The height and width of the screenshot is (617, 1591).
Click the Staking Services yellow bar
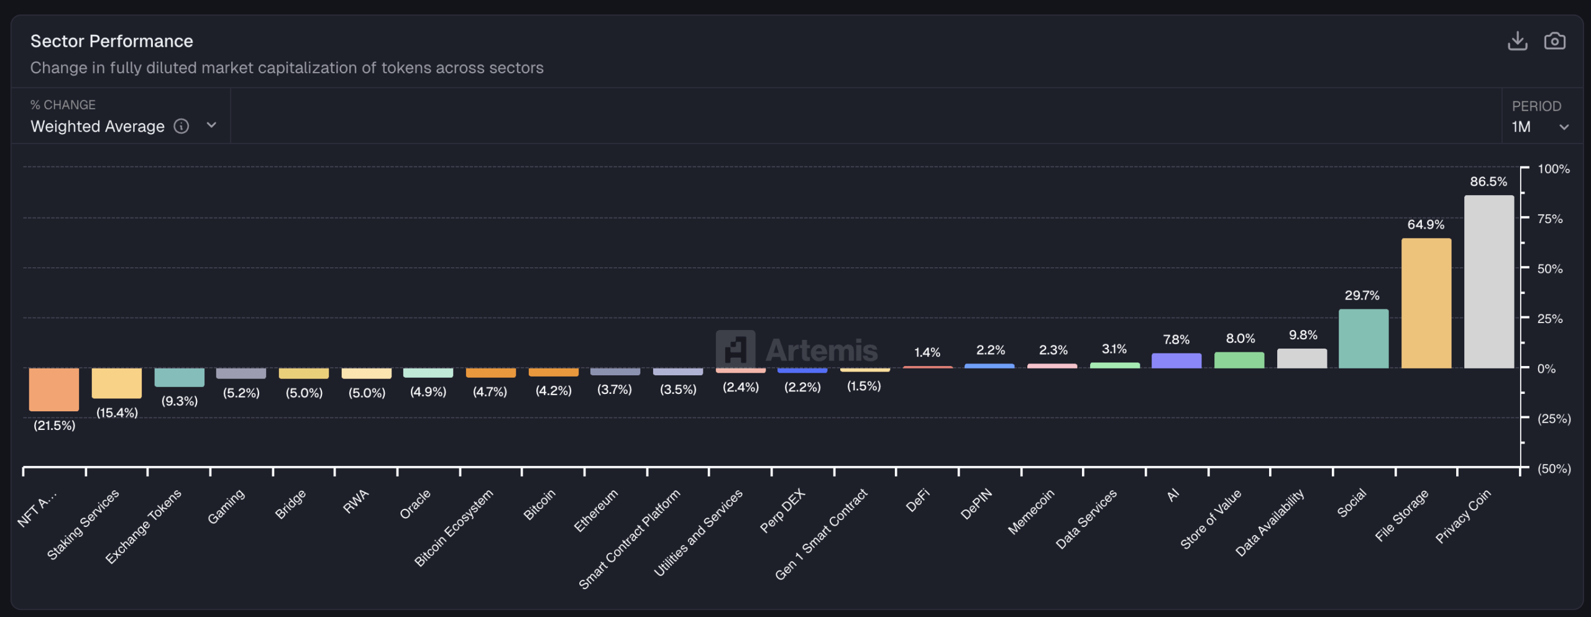pos(117,383)
